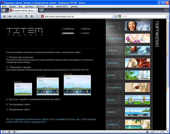
Task: Open the ROSTEX portfolio link
Action: pyautogui.click(x=111, y=26)
